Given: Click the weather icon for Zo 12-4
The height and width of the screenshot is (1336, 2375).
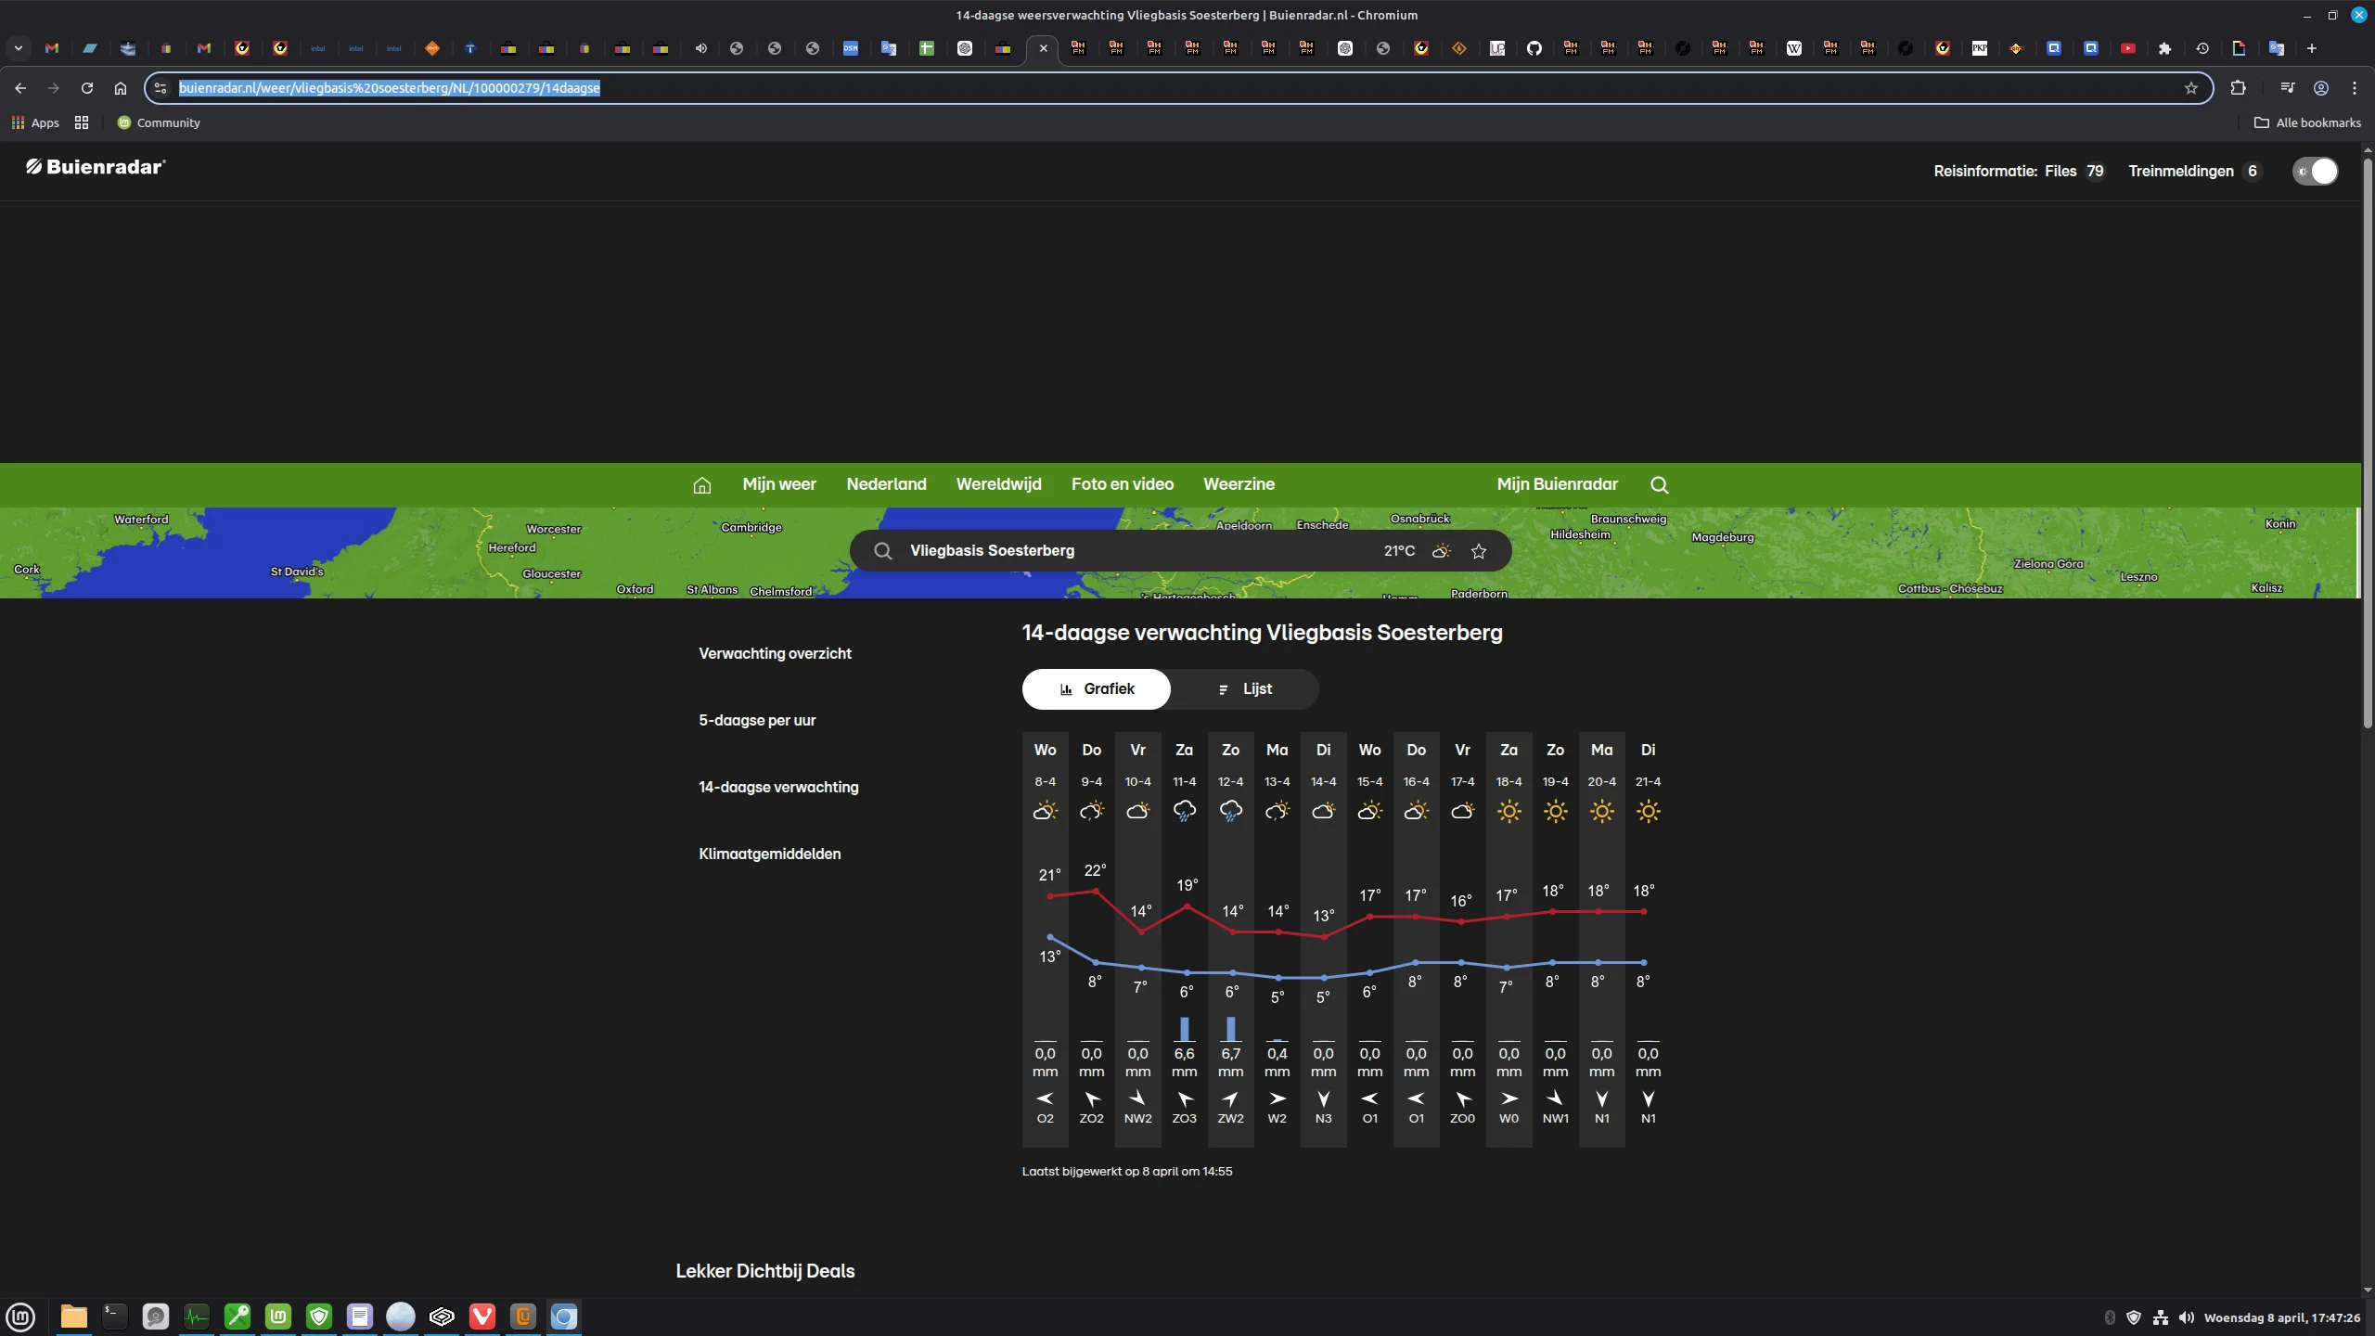Looking at the screenshot, I should click(1230, 811).
